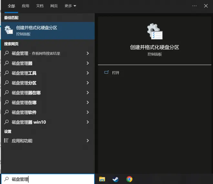
Task: Expand arrow next to 磁盘管理器 win10
Action: (88, 122)
